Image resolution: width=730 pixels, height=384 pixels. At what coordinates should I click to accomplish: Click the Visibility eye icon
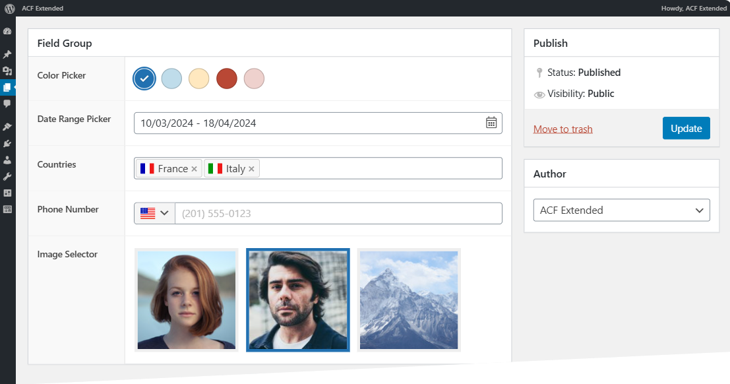[539, 94]
